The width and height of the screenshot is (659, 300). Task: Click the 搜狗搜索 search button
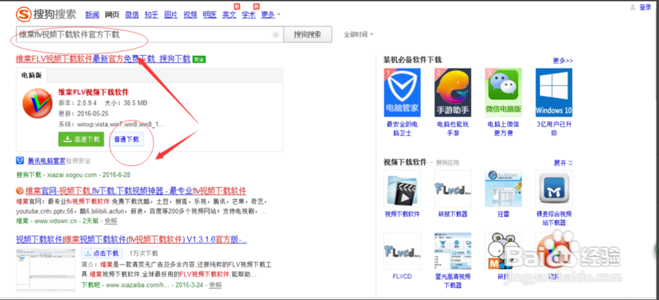tap(308, 34)
